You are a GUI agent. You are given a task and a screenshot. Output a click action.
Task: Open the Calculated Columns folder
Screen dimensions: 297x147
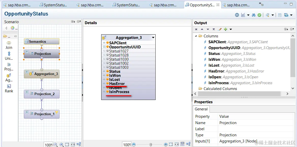[218, 89]
